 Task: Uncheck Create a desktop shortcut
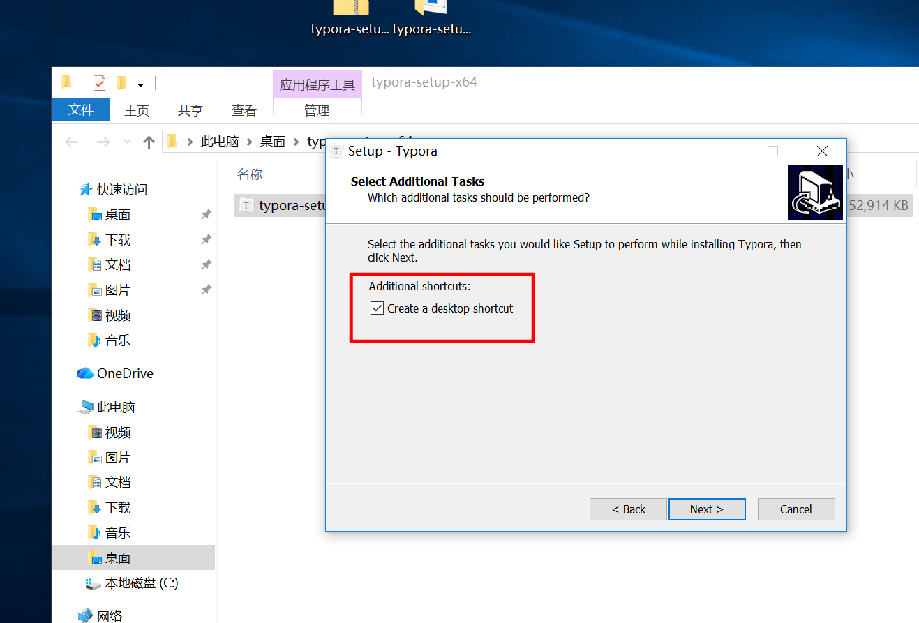coord(378,308)
